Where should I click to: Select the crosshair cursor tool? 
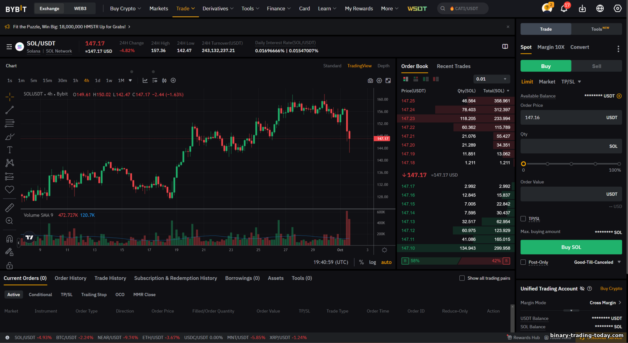click(x=10, y=97)
